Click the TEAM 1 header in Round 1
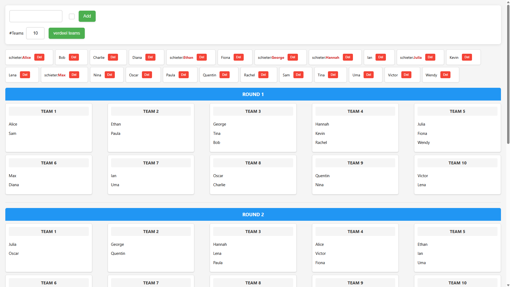 tap(49, 111)
